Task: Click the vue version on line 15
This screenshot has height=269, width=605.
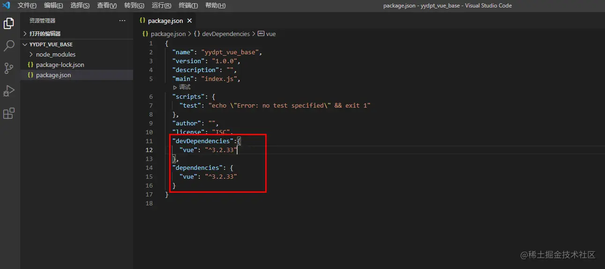Action: tap(221, 176)
